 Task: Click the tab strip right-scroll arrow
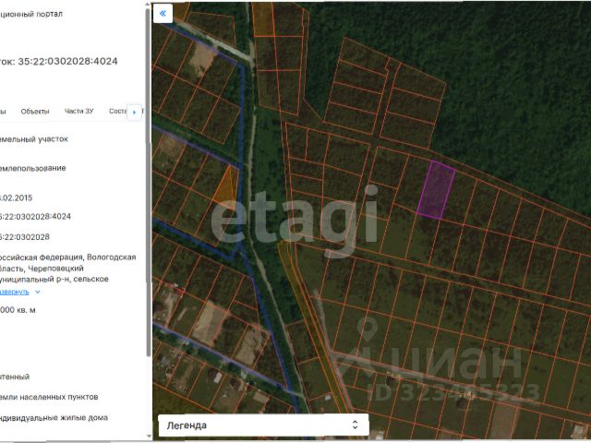[x=135, y=112]
